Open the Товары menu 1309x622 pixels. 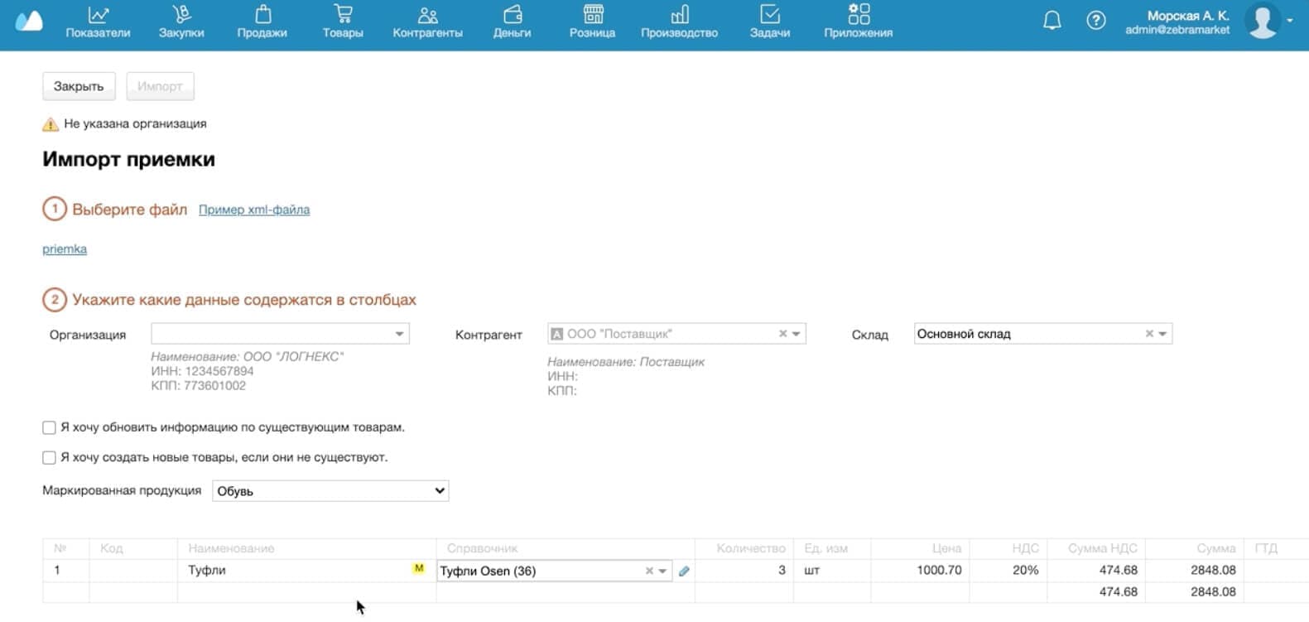pos(343,22)
